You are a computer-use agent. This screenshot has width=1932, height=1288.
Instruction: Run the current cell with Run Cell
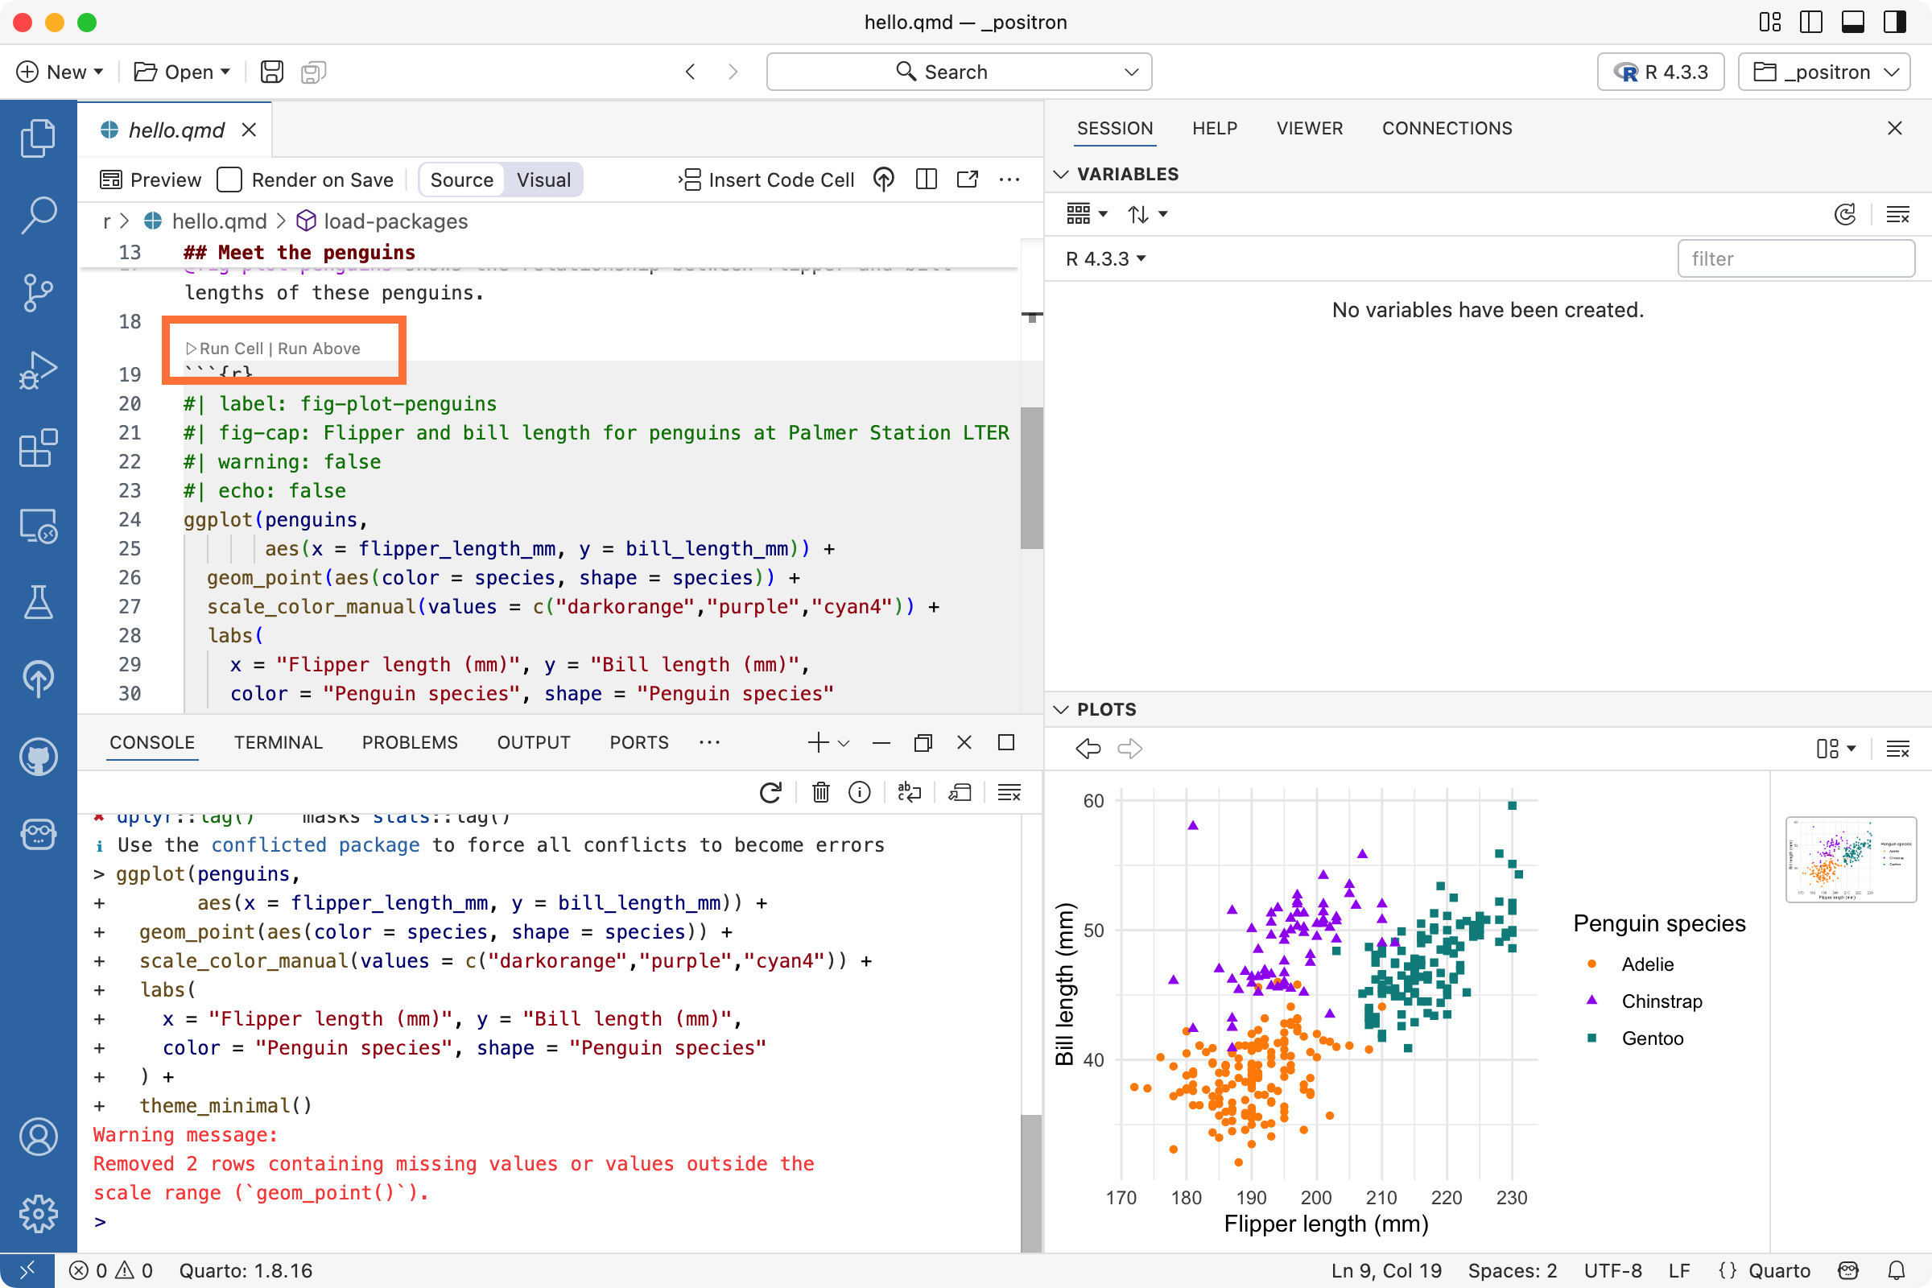(x=233, y=349)
